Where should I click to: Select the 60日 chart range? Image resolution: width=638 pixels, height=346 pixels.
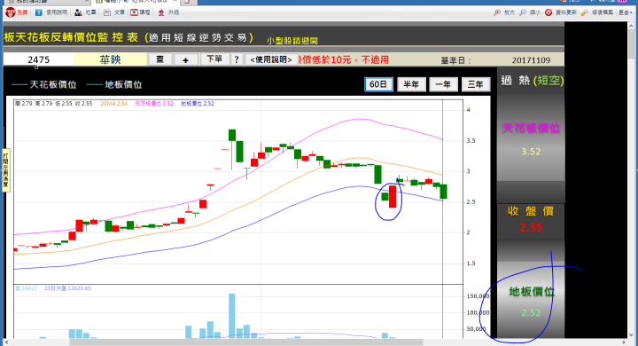(x=378, y=84)
